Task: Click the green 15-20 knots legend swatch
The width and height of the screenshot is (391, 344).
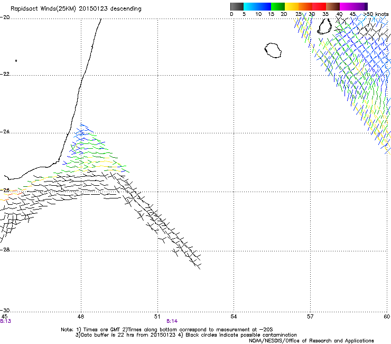Action: [x=278, y=6]
